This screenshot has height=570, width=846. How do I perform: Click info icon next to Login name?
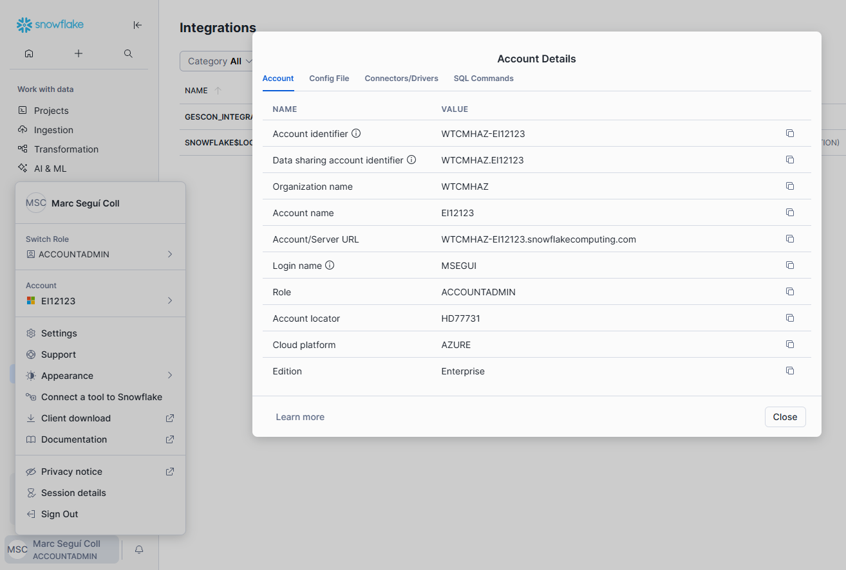click(330, 266)
